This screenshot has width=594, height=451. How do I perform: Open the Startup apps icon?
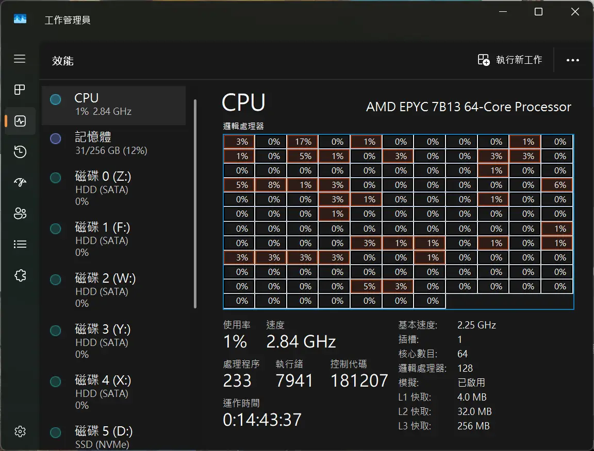click(20, 183)
